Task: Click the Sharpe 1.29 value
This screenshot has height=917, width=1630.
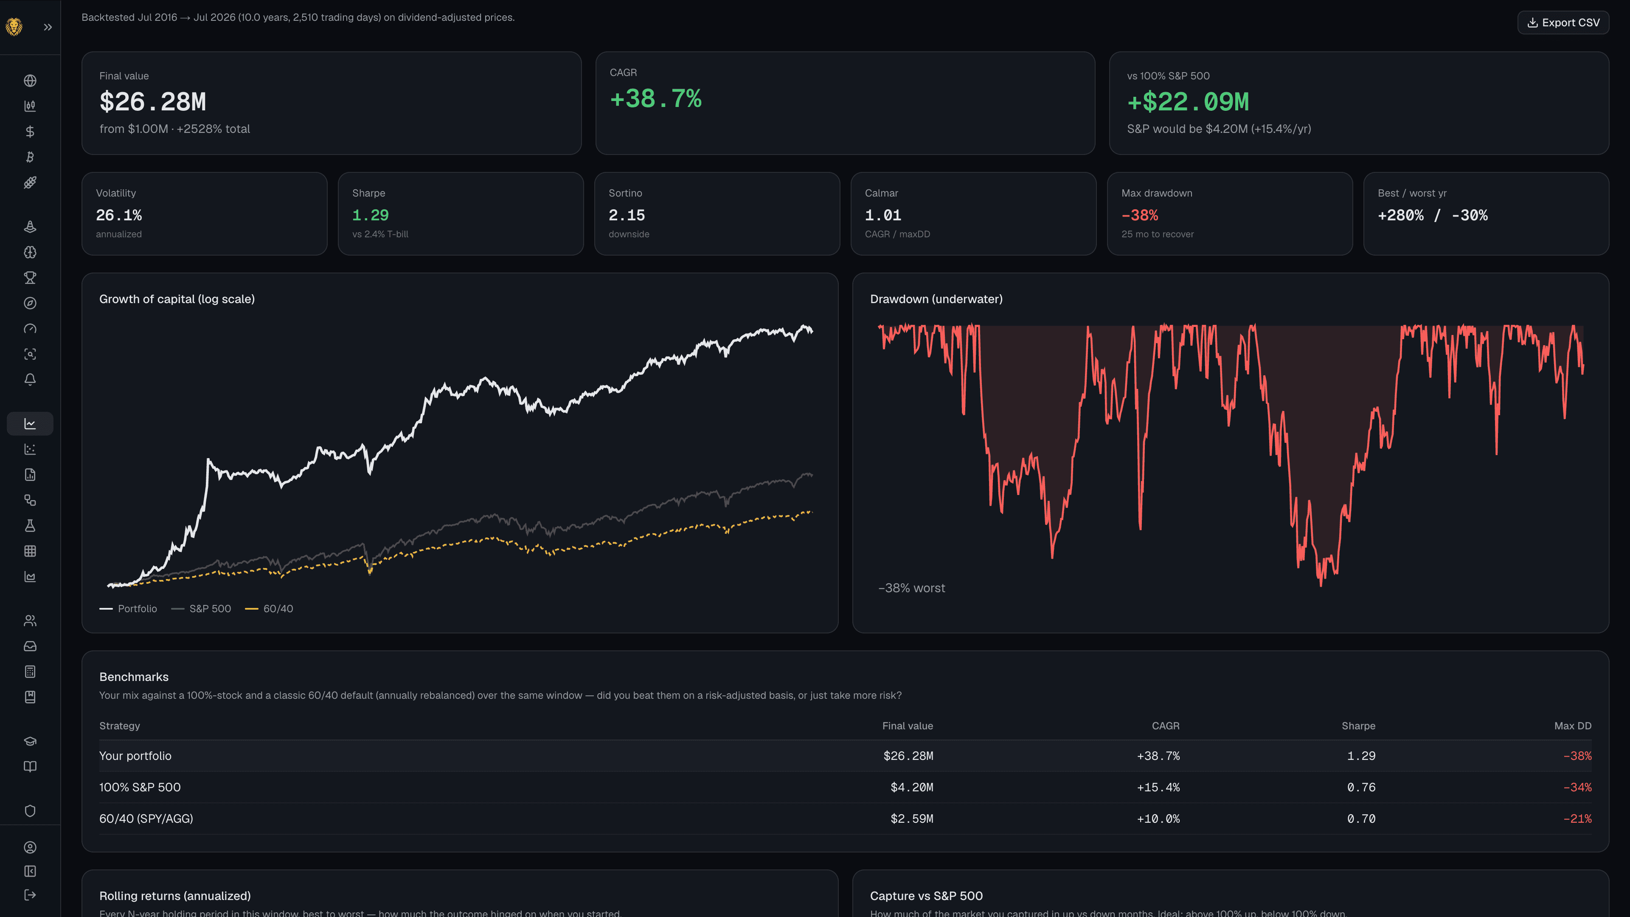Action: pos(370,215)
